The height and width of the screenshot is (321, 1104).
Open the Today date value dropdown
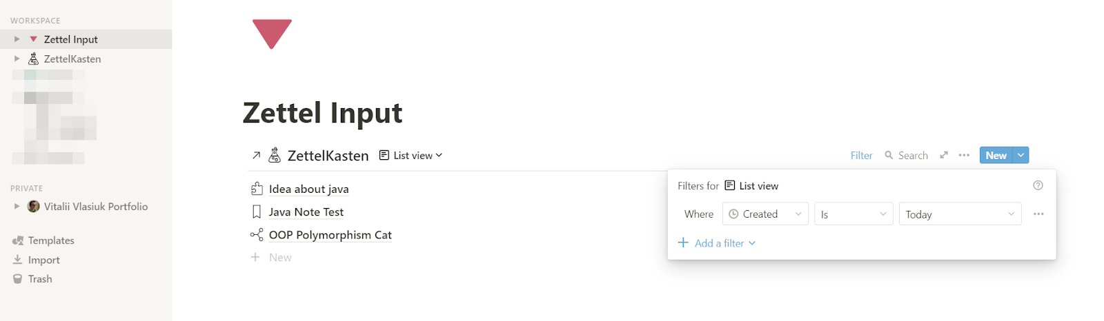[960, 214]
